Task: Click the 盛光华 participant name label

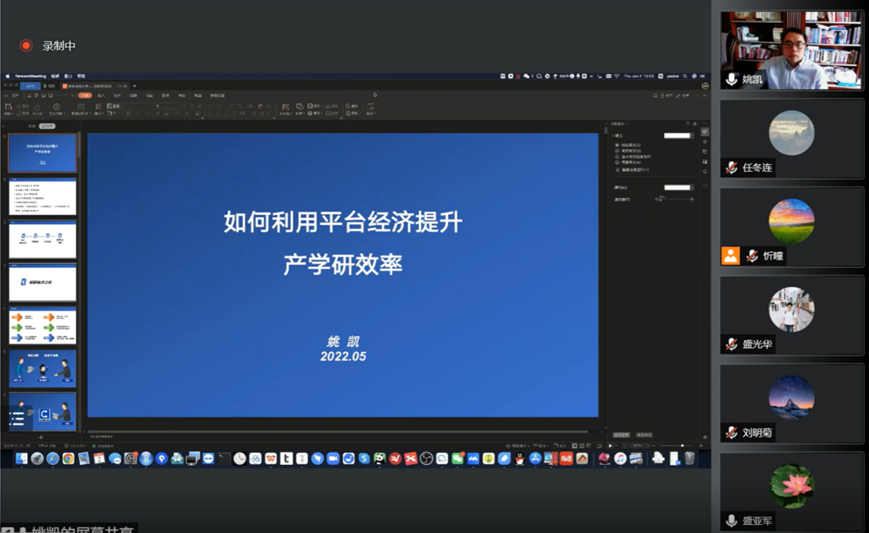Action: coord(757,344)
